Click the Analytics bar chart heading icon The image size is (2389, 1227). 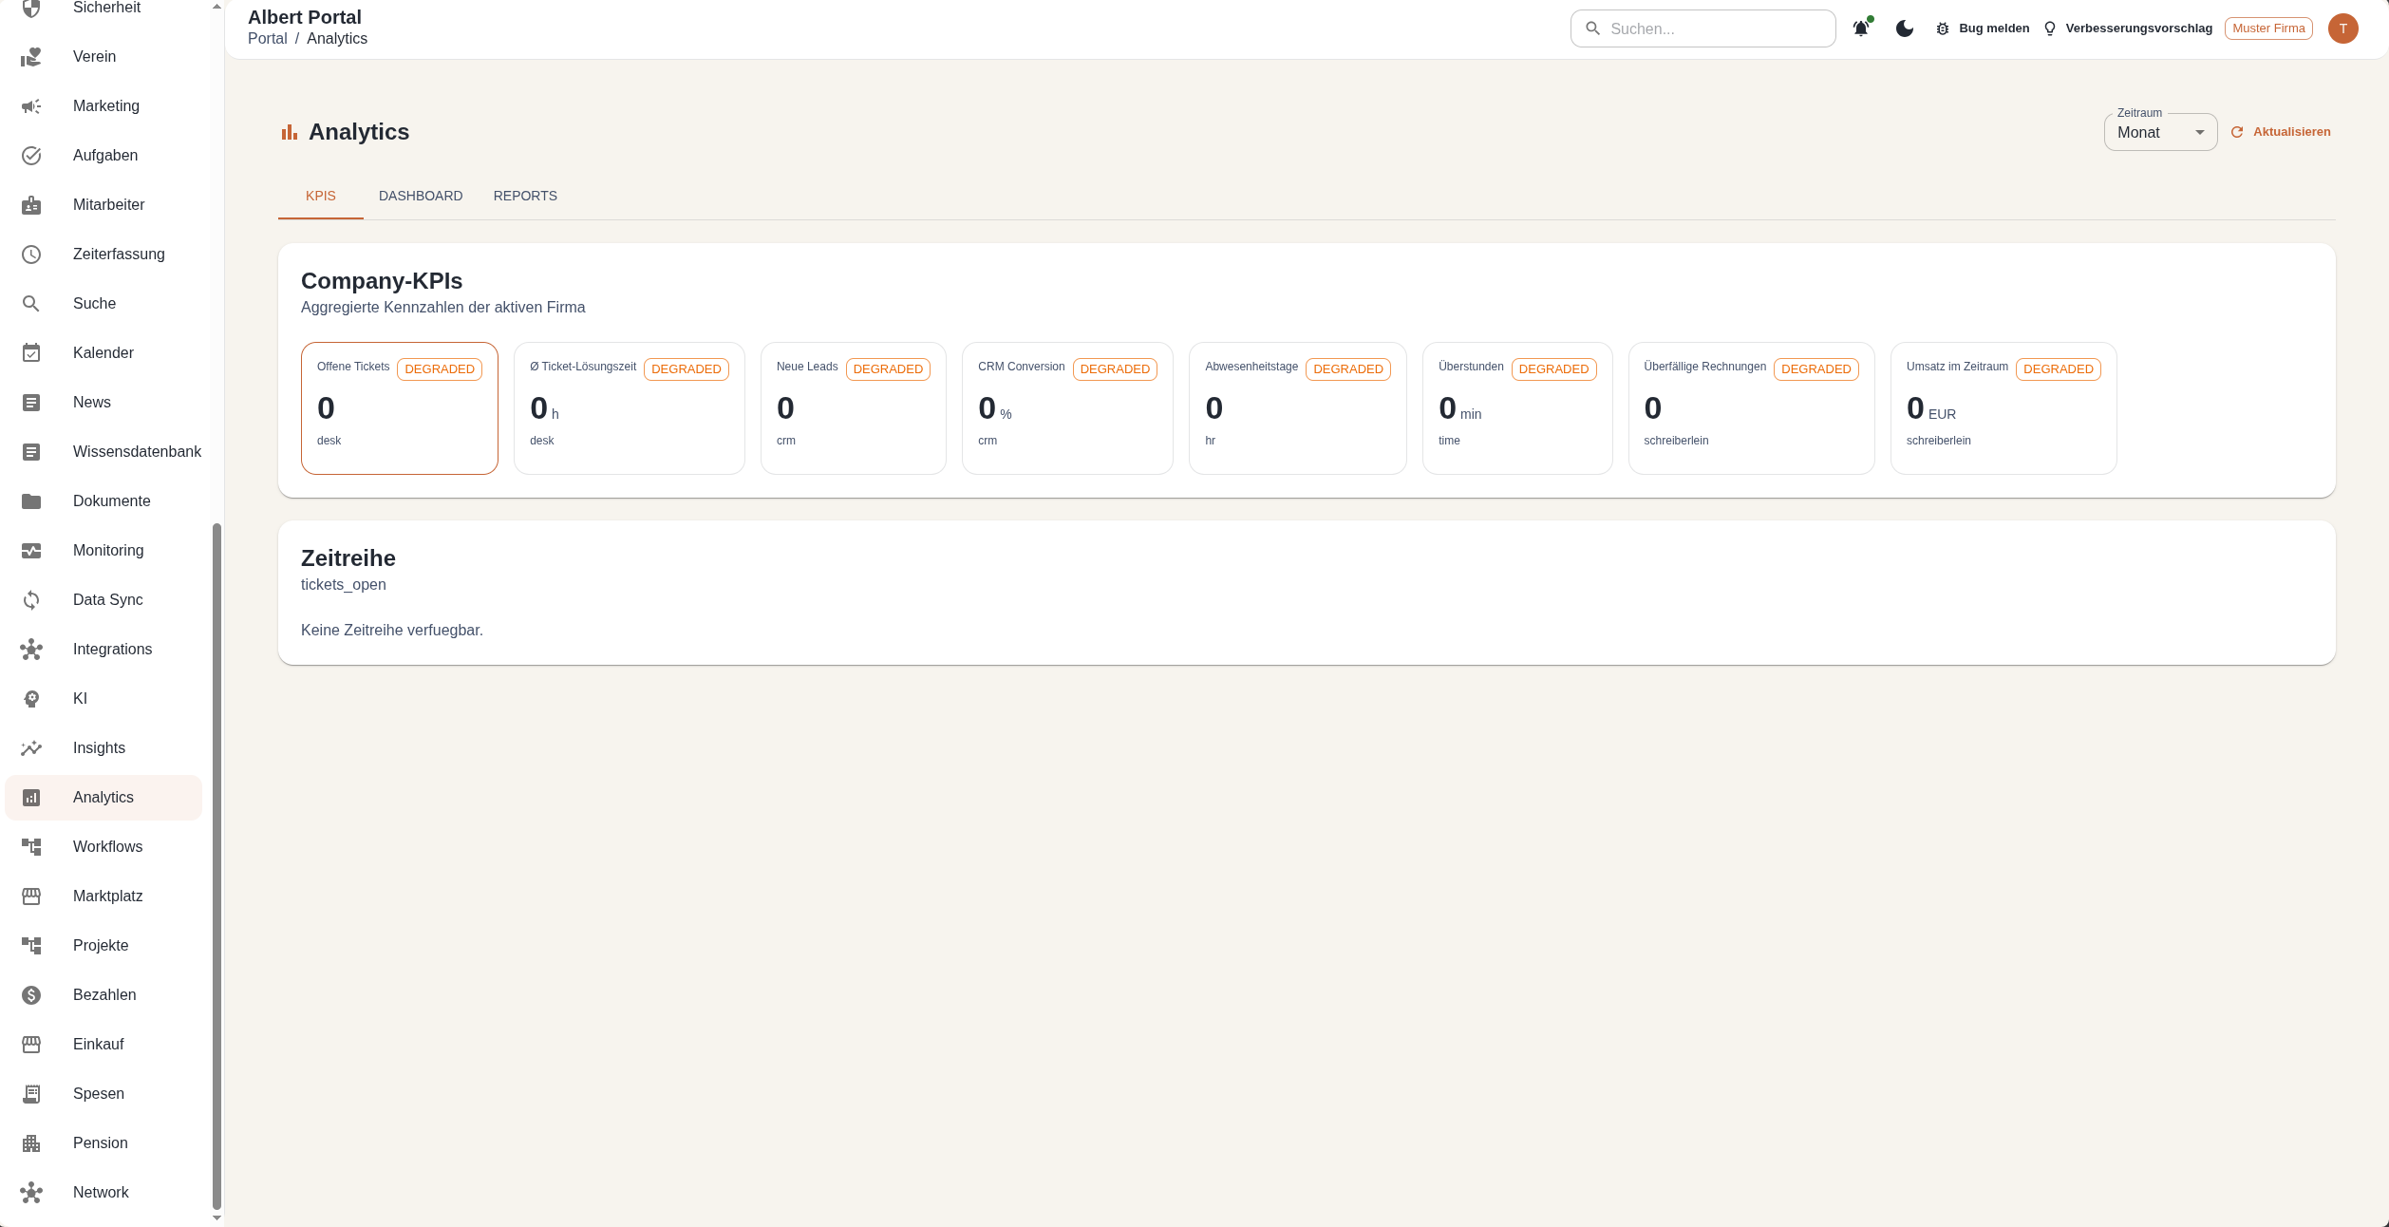pos(290,132)
